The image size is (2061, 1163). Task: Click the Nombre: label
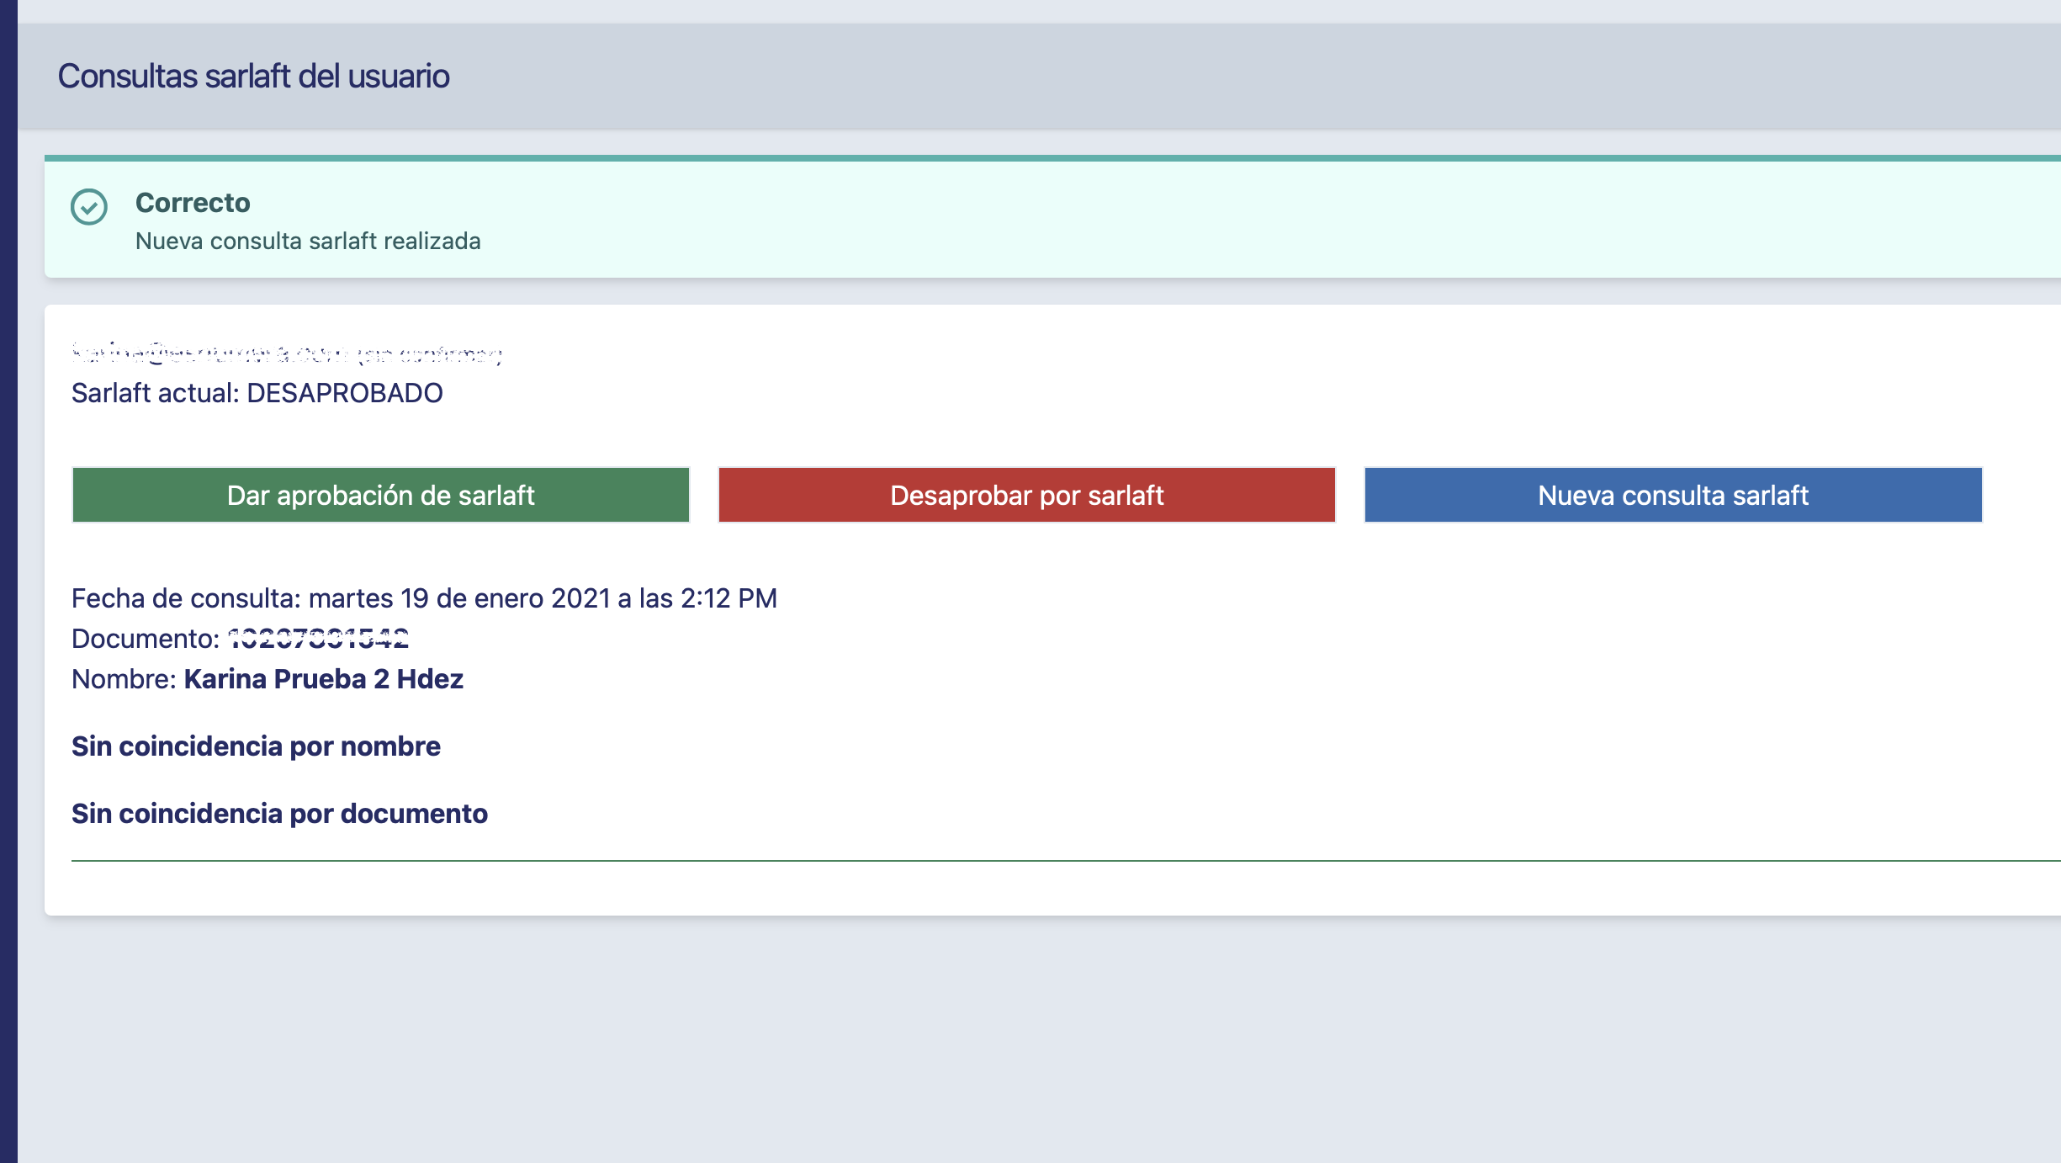click(x=124, y=679)
